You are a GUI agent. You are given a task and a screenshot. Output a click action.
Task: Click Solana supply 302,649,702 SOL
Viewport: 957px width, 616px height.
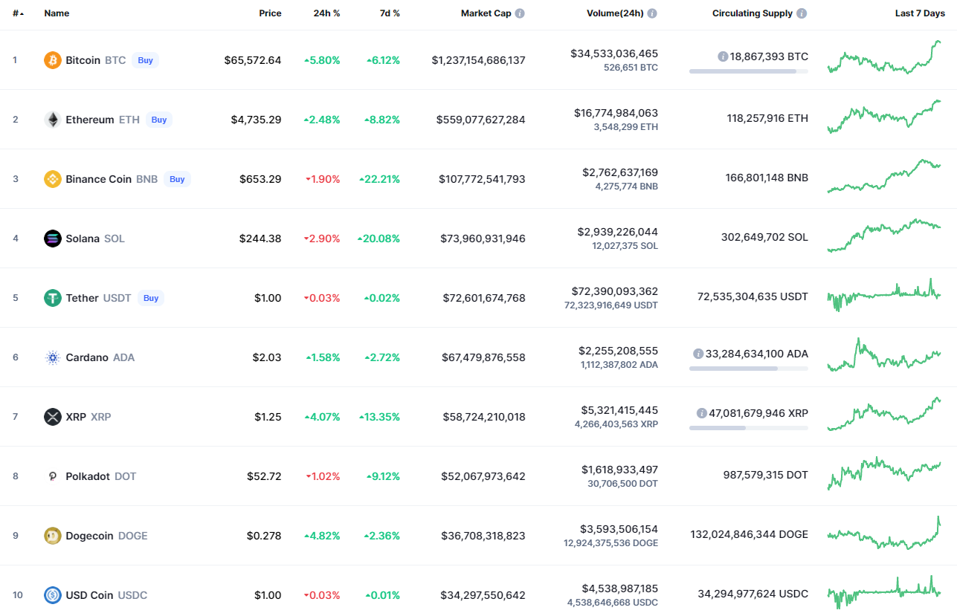click(764, 237)
